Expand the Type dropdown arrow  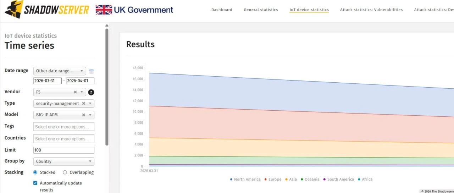click(x=90, y=104)
